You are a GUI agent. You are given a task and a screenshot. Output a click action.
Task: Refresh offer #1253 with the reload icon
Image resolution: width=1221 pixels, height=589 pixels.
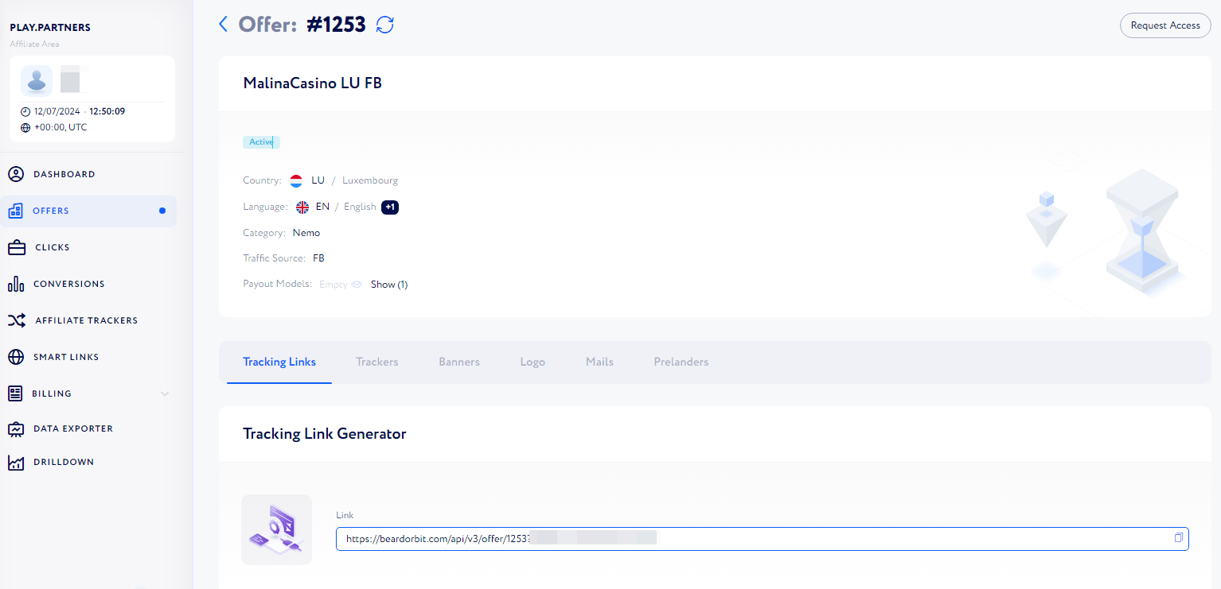(385, 25)
